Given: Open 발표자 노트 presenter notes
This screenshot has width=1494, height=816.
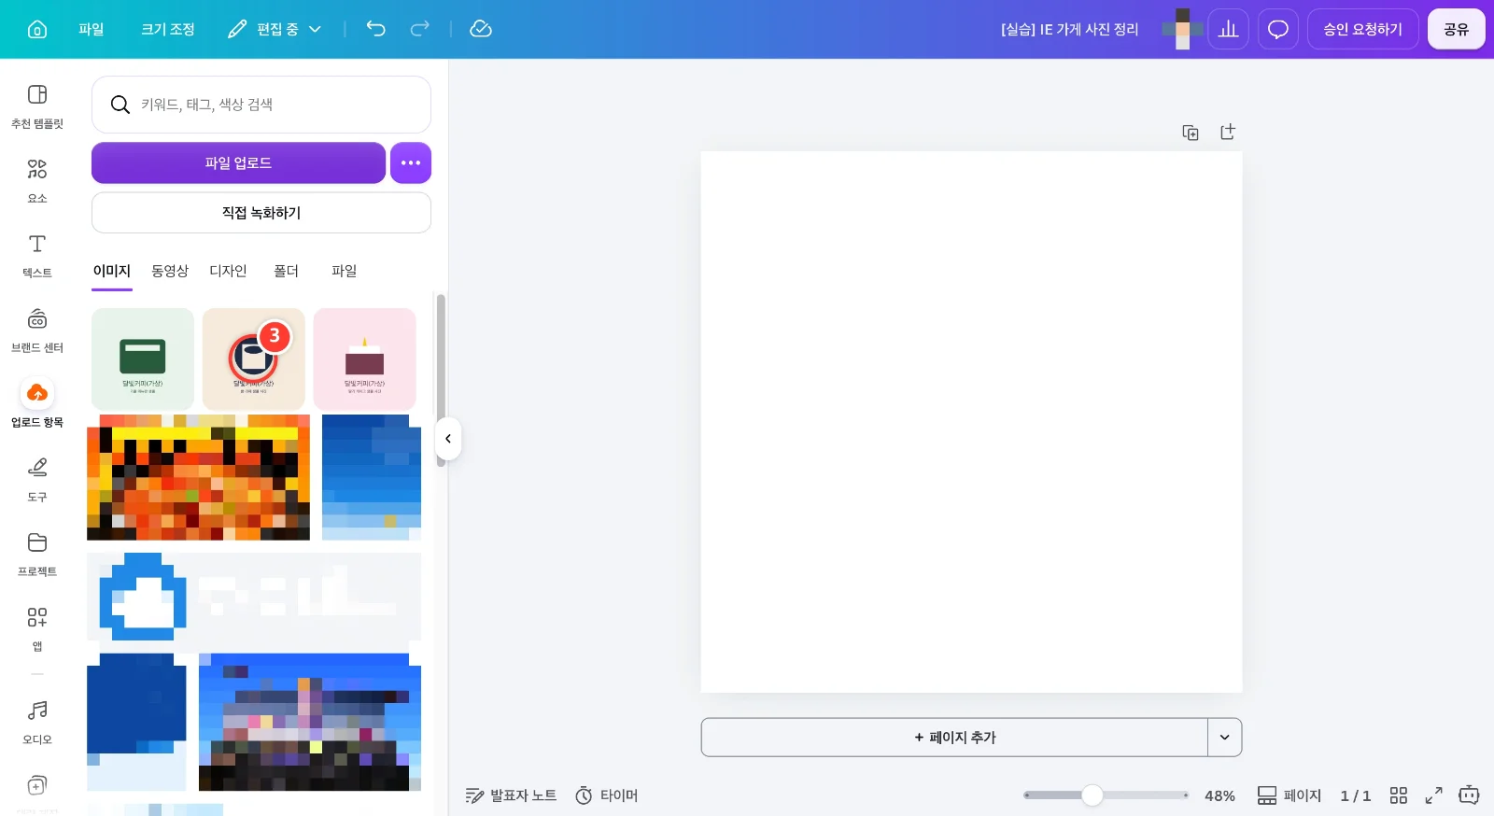Looking at the screenshot, I should (x=511, y=795).
